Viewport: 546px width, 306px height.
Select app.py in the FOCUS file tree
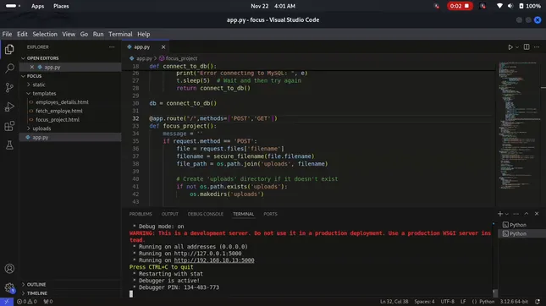tap(41, 137)
